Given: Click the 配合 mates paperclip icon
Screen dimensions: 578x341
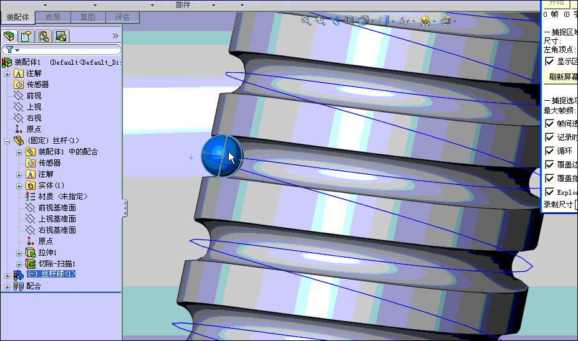Looking at the screenshot, I should (x=19, y=286).
